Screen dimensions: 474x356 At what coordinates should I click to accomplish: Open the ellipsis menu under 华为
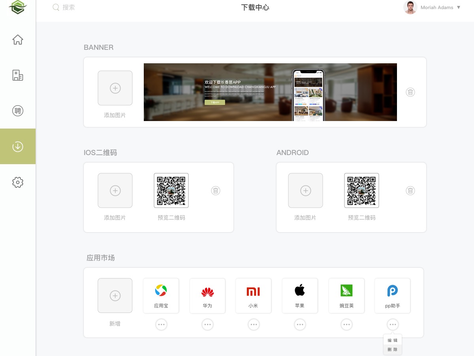point(207,324)
